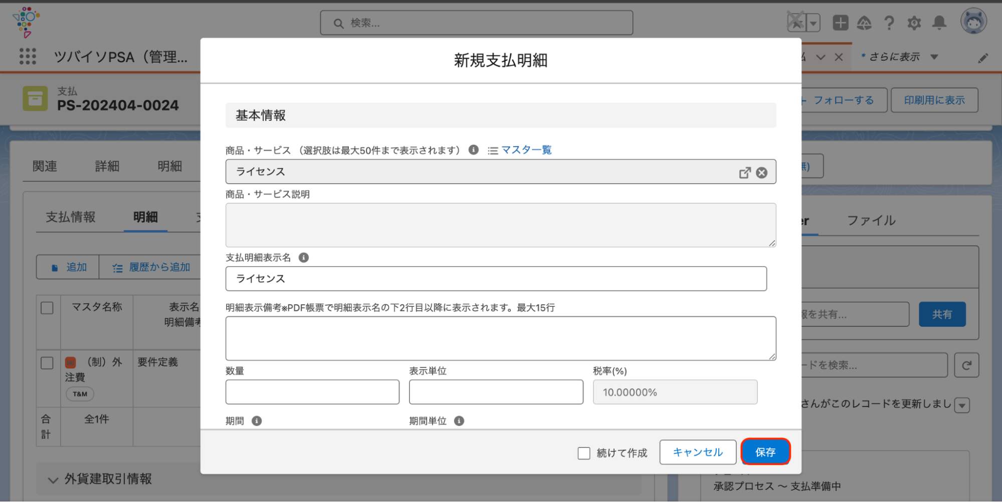Click the orange icon in the 外注費 row

coord(71,362)
